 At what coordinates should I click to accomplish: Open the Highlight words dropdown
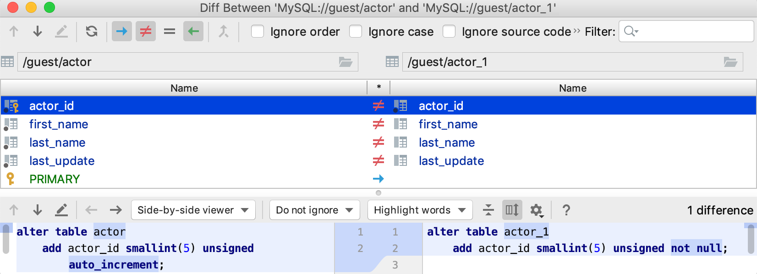pyautogui.click(x=420, y=210)
